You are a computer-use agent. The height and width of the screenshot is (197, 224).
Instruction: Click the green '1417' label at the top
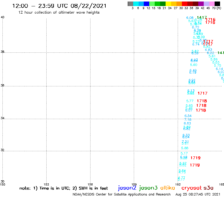point(202,18)
